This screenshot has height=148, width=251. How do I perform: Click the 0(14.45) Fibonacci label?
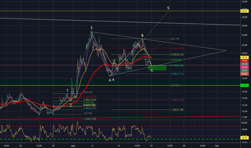pyautogui.click(x=88, y=92)
